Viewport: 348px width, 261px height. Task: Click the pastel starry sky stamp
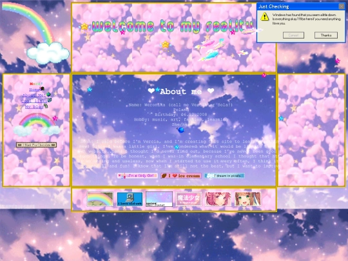tap(159, 199)
